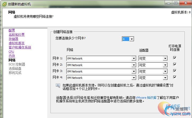Go to the 客户机操作系统 wizard step
Screen dimensions: 192x118
[x=20, y=47]
